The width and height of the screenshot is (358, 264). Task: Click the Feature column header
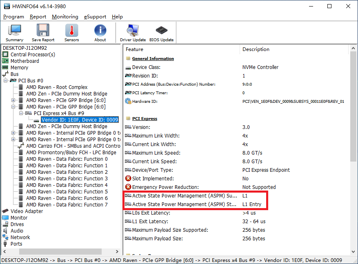(x=182, y=49)
